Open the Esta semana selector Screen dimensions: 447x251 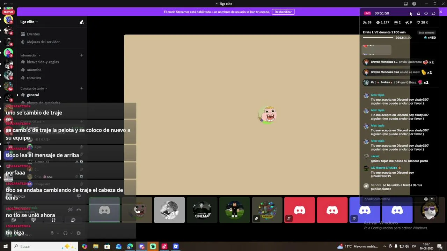coord(426,32)
